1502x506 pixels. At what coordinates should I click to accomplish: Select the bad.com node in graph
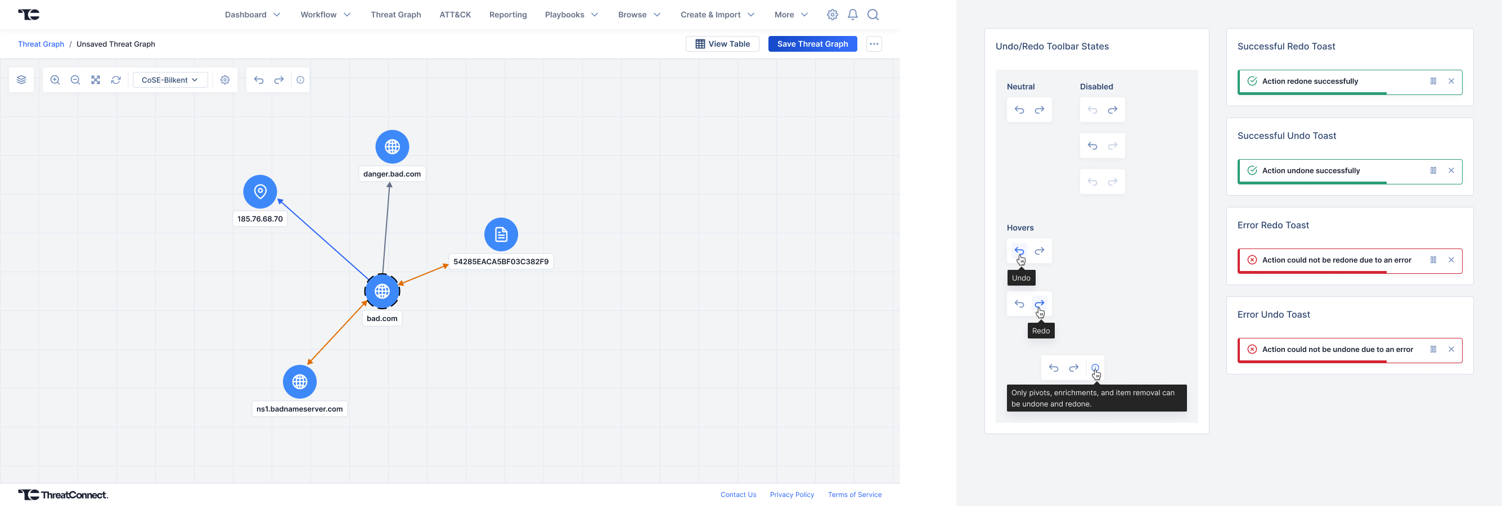382,291
